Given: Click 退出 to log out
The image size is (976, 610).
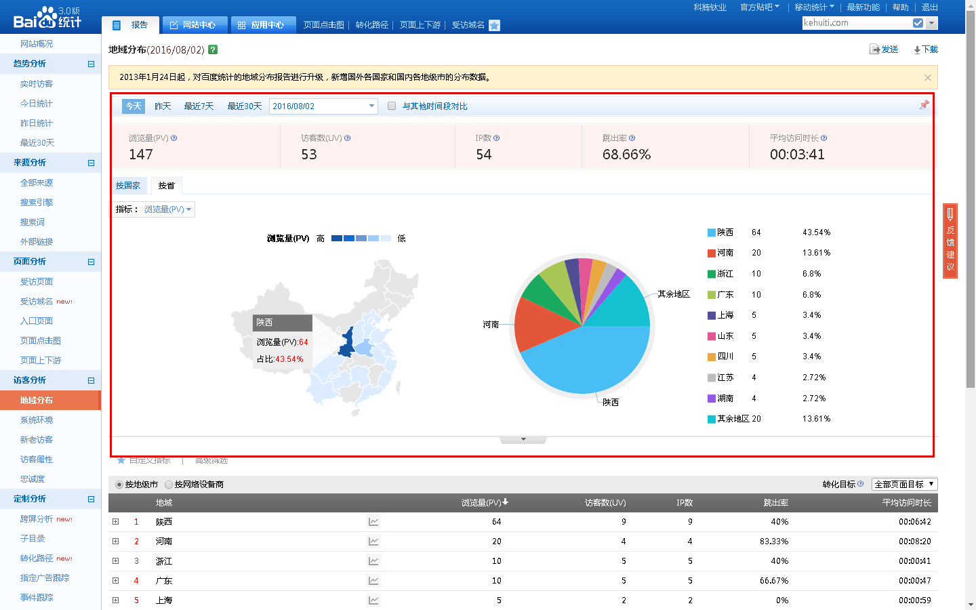Looking at the screenshot, I should pos(930,7).
